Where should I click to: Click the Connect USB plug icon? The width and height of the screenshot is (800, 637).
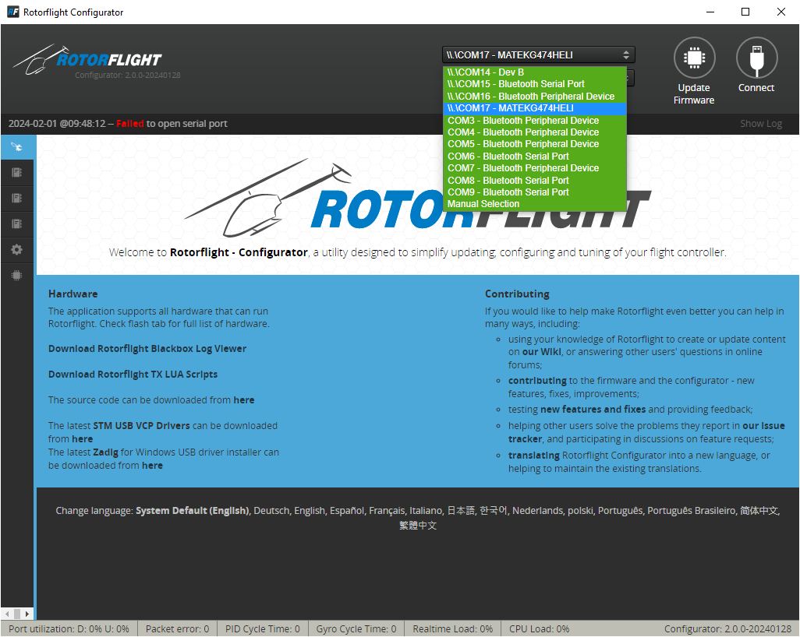click(x=756, y=58)
